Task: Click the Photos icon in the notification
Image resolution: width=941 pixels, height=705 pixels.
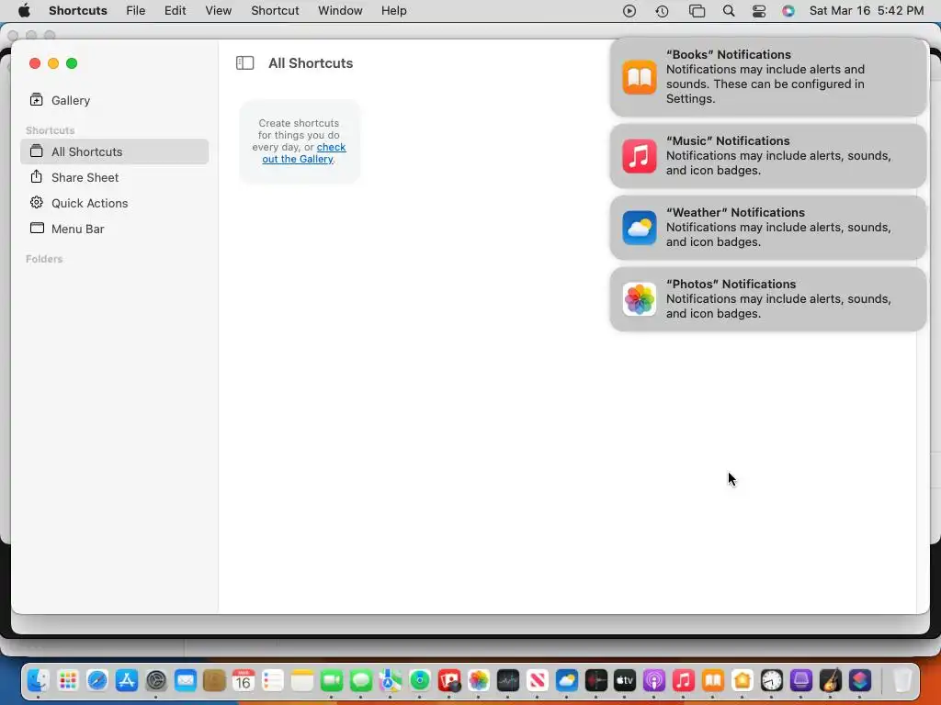Action: pos(640,299)
